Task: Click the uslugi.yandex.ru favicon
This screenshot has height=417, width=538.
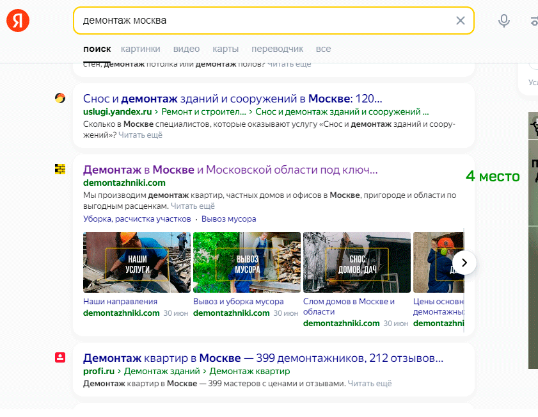Action: [60, 98]
